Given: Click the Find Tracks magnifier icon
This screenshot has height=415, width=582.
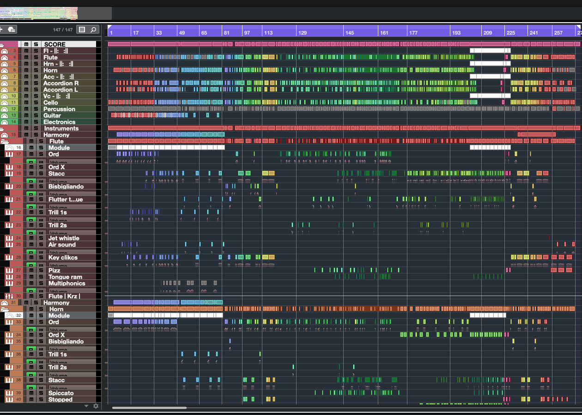Looking at the screenshot, I should [93, 30].
